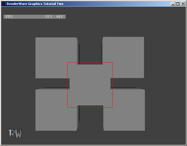187x146 pixels.
Task: Toggle the FPS display Off value
Action: point(60,17)
